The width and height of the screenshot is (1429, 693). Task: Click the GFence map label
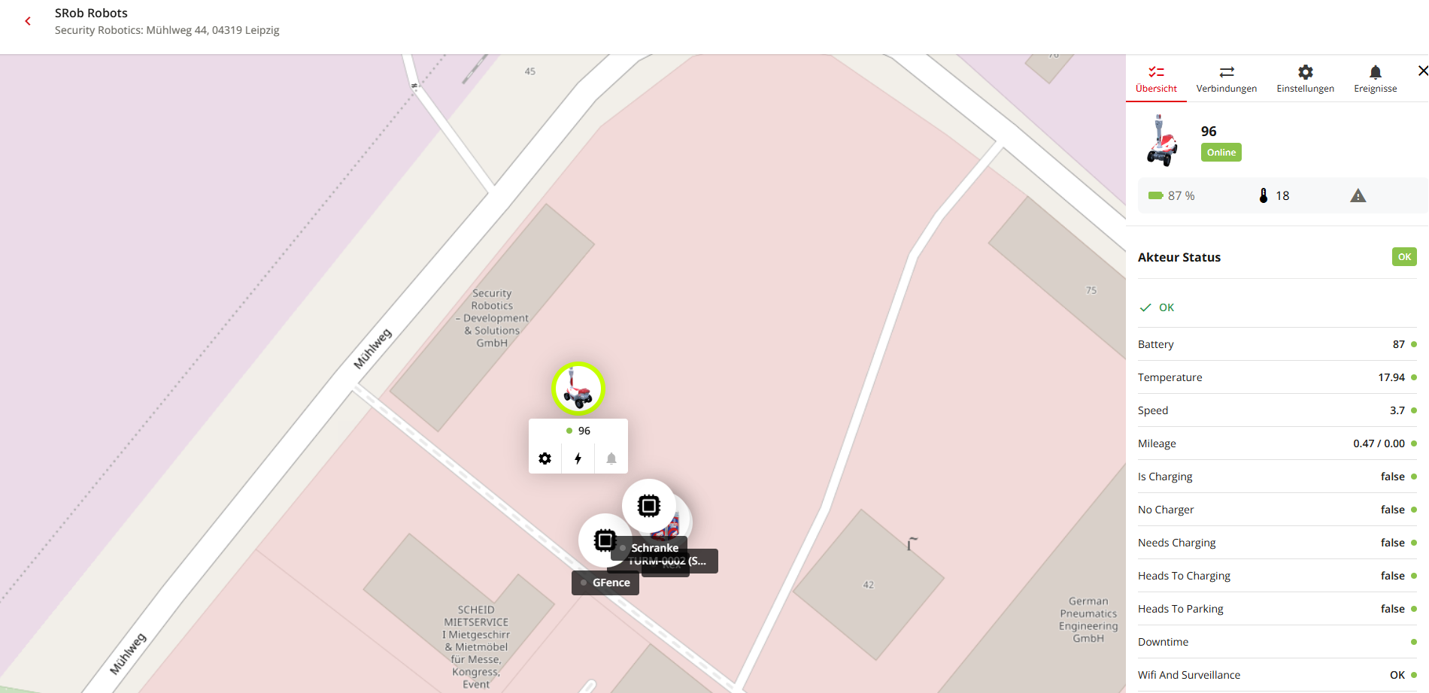pyautogui.click(x=605, y=583)
